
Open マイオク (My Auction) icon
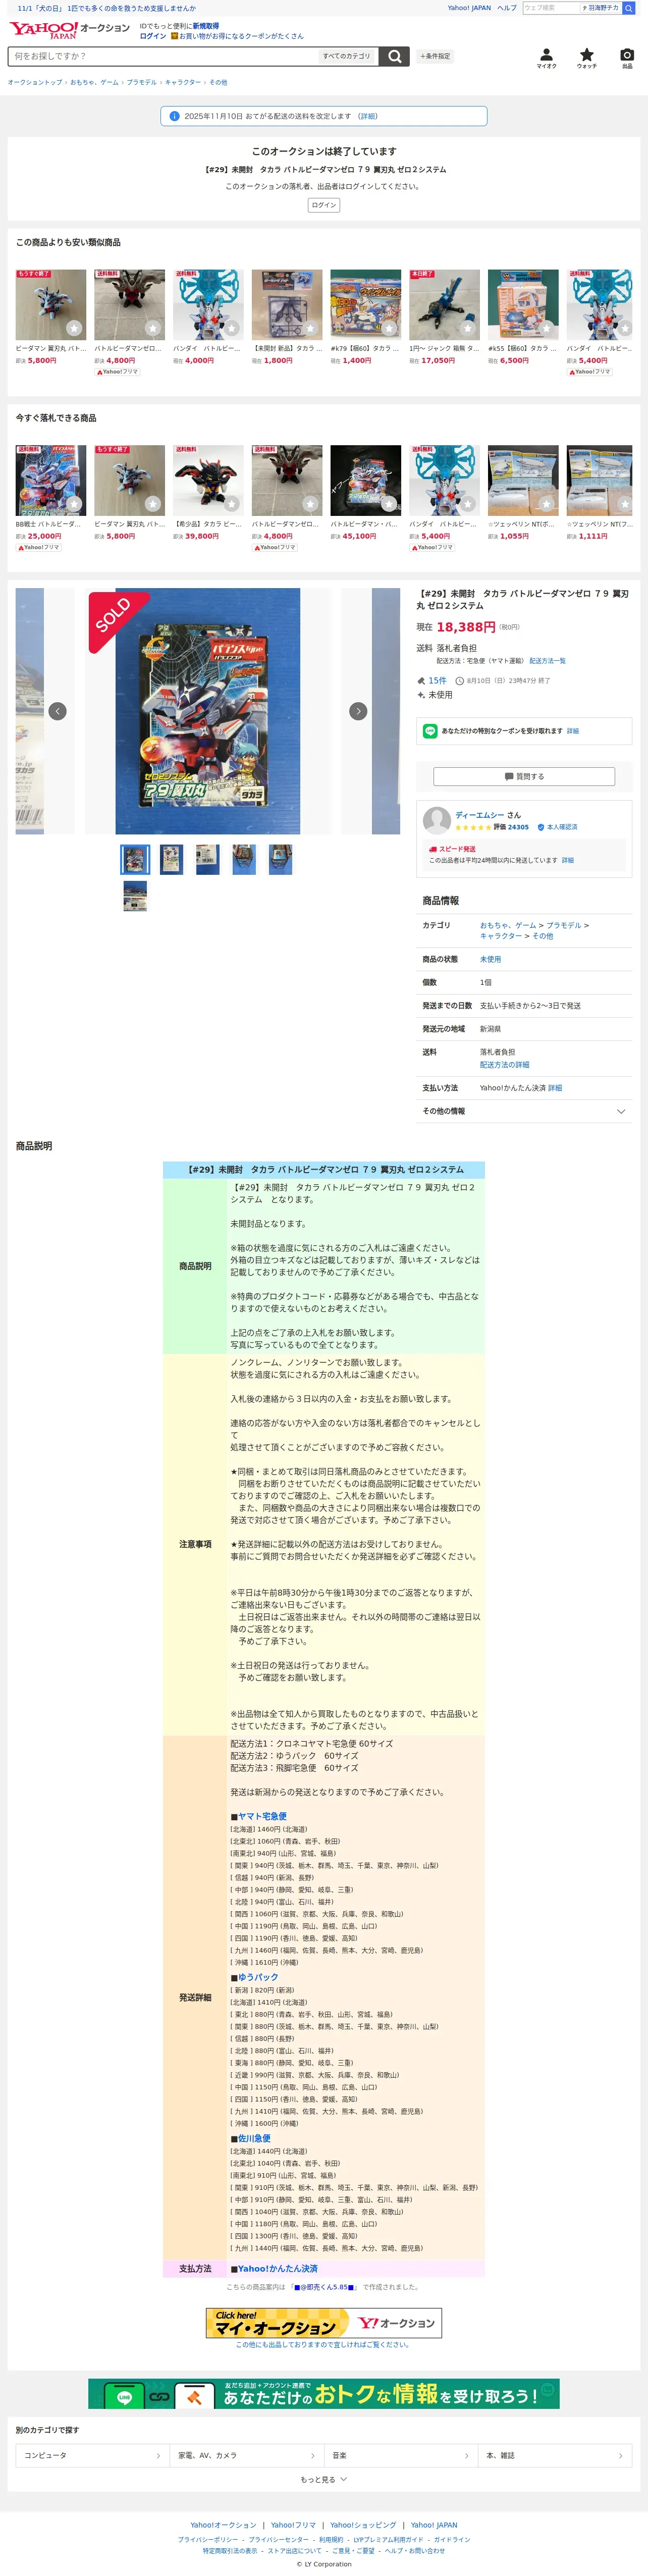click(546, 58)
